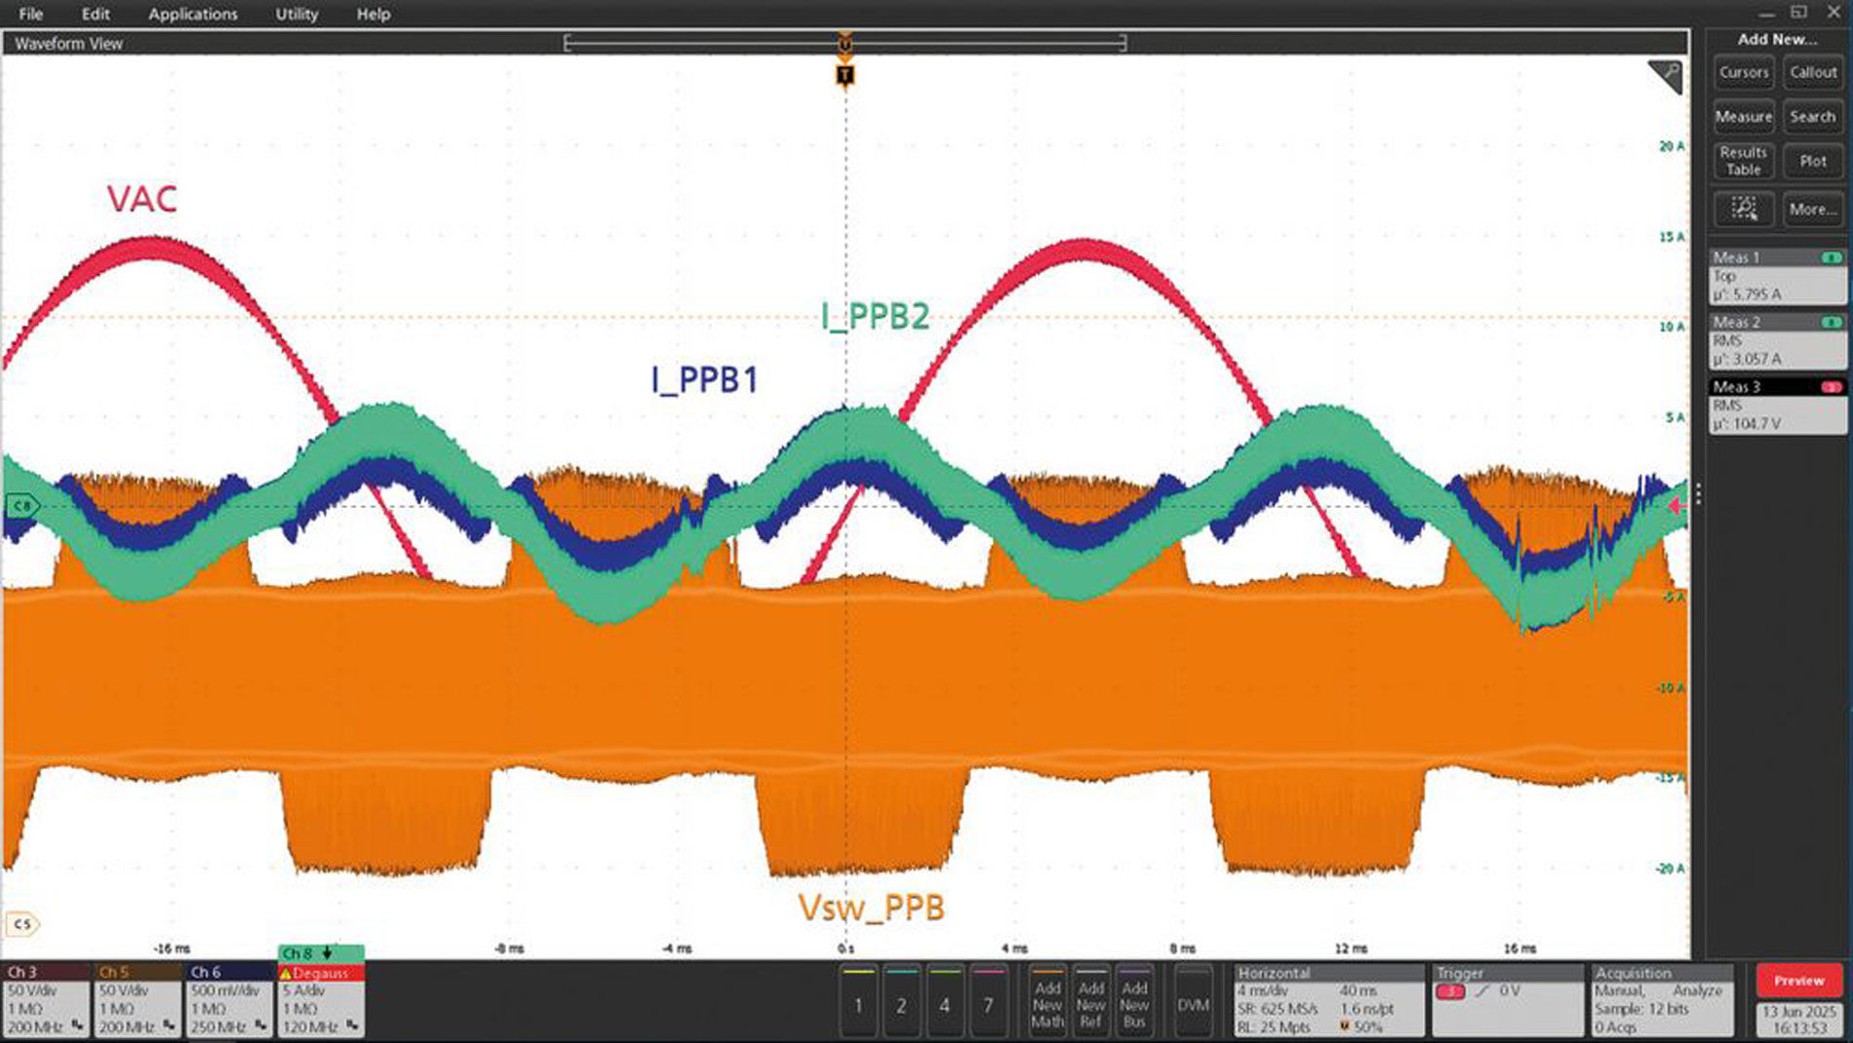Activate channel 7 display
The image size is (1853, 1043).
(x=986, y=1004)
